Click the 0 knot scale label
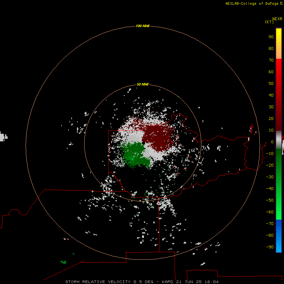The height and width of the screenshot is (284, 284). pyautogui.click(x=272, y=142)
